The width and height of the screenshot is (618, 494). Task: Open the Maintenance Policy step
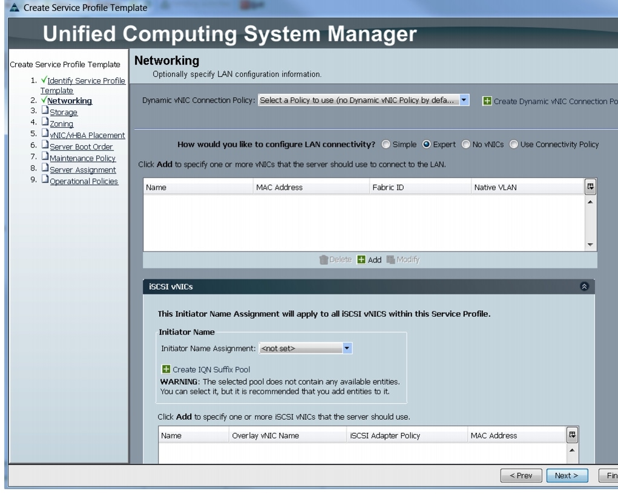[82, 158]
